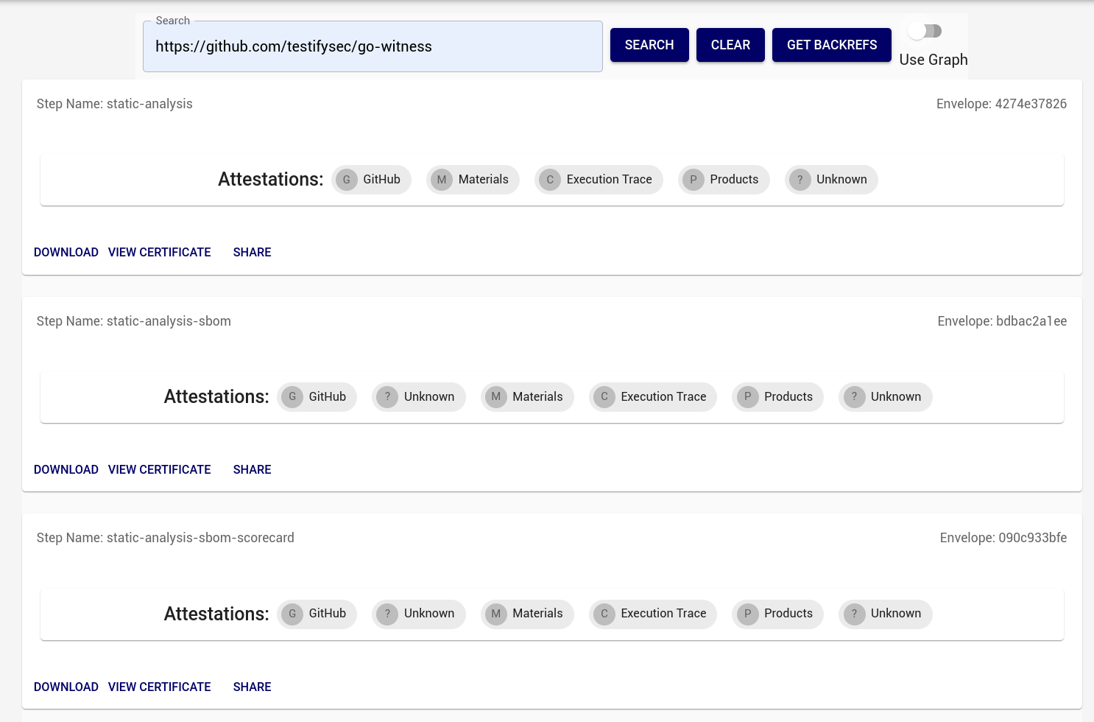Share envelope bdbac2a1ee
Screen dimensions: 1094x722
pos(252,469)
